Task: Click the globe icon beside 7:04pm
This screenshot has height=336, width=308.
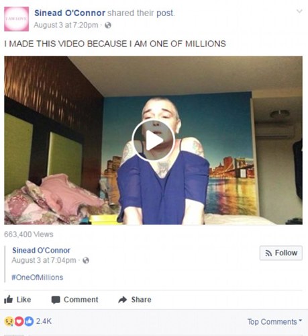Action: [x=86, y=260]
